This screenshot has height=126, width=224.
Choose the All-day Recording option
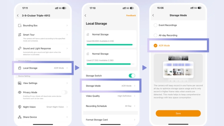click(155, 35)
